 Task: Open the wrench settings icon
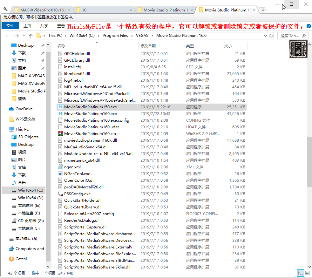tap(5, 9)
